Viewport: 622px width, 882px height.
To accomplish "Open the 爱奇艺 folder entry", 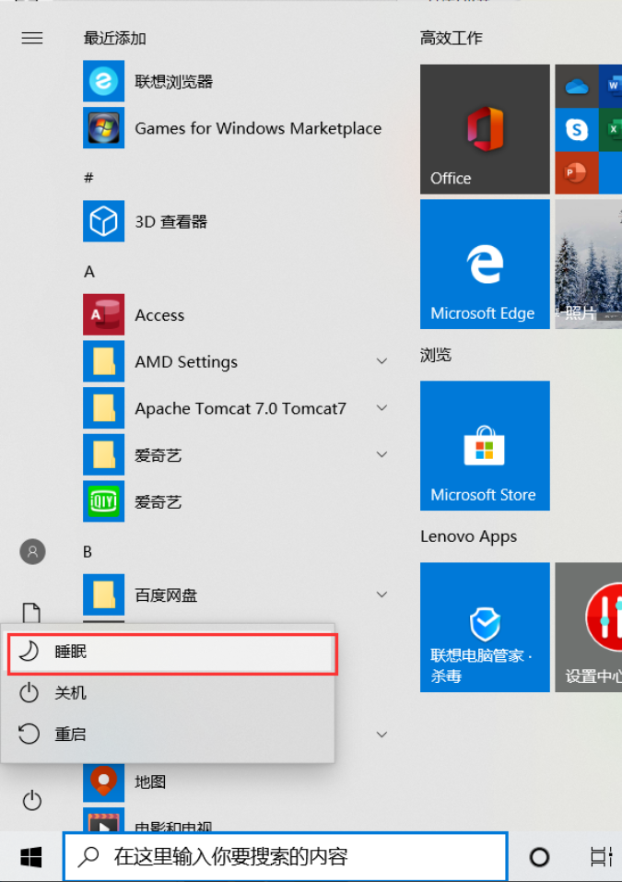I will tap(236, 455).
